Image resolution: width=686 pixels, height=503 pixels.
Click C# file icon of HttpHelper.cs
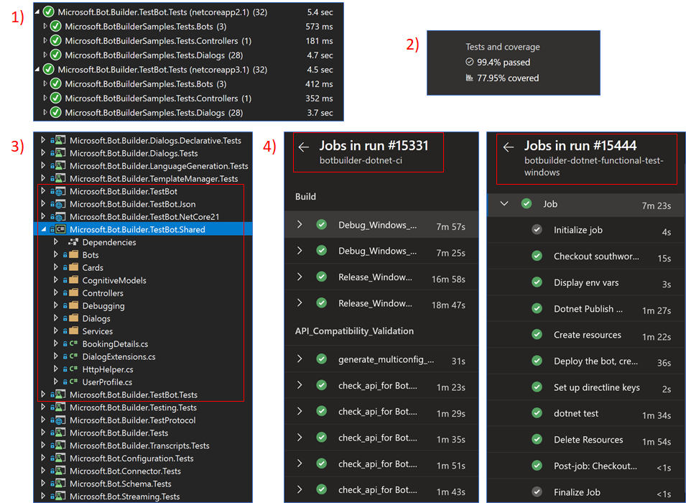coord(73,369)
